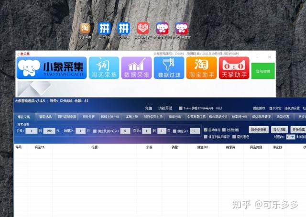
Task: Focus the 佣金≥ value field
Action: pos(195,131)
